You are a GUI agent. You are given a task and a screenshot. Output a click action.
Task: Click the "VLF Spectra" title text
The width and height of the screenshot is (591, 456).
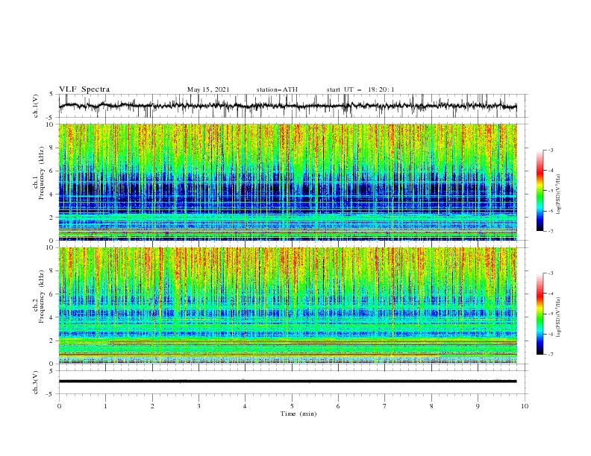click(x=84, y=89)
